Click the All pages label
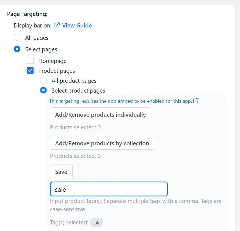 coord(37,38)
